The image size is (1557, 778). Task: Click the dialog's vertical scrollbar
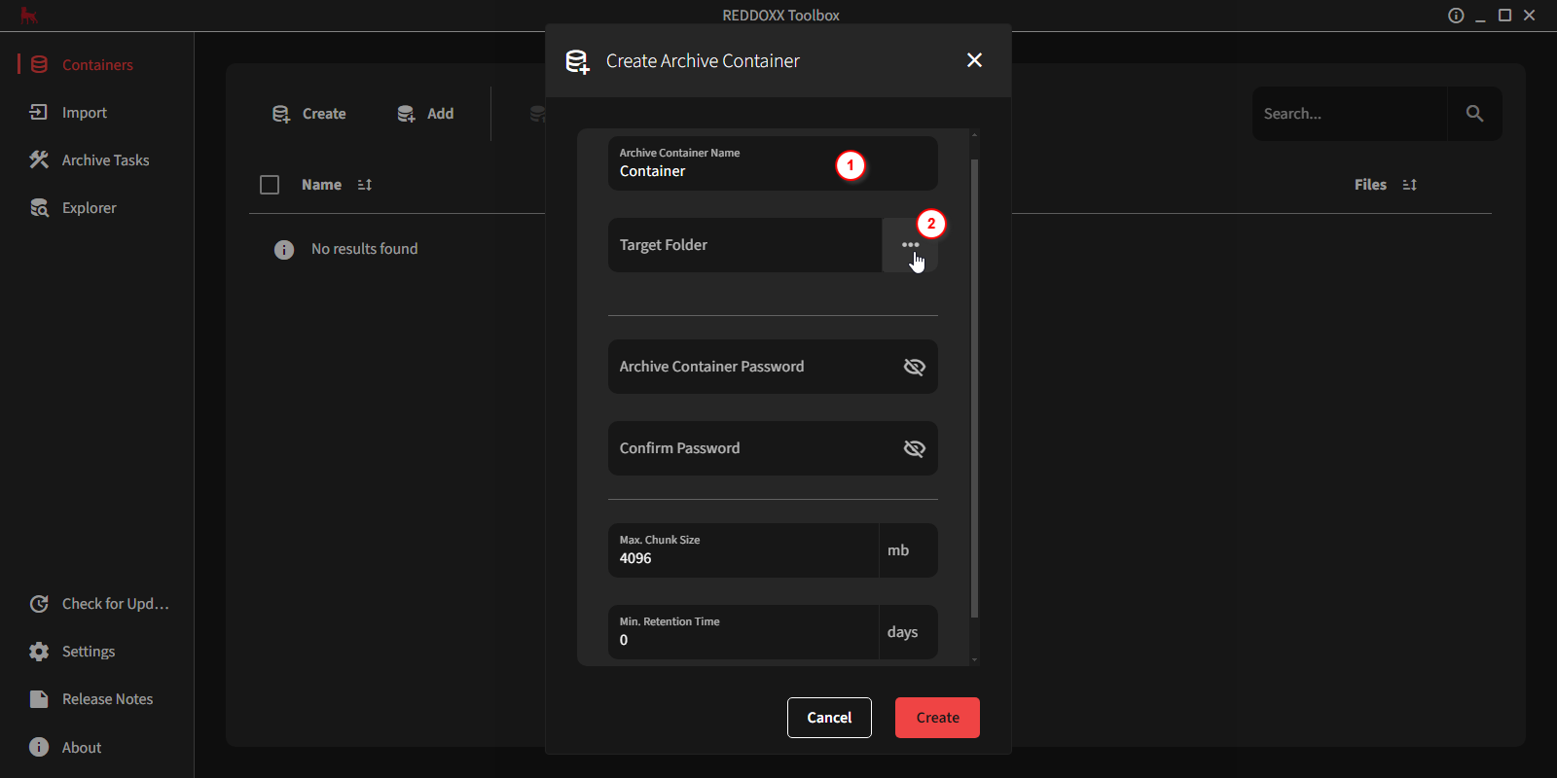pos(974,389)
